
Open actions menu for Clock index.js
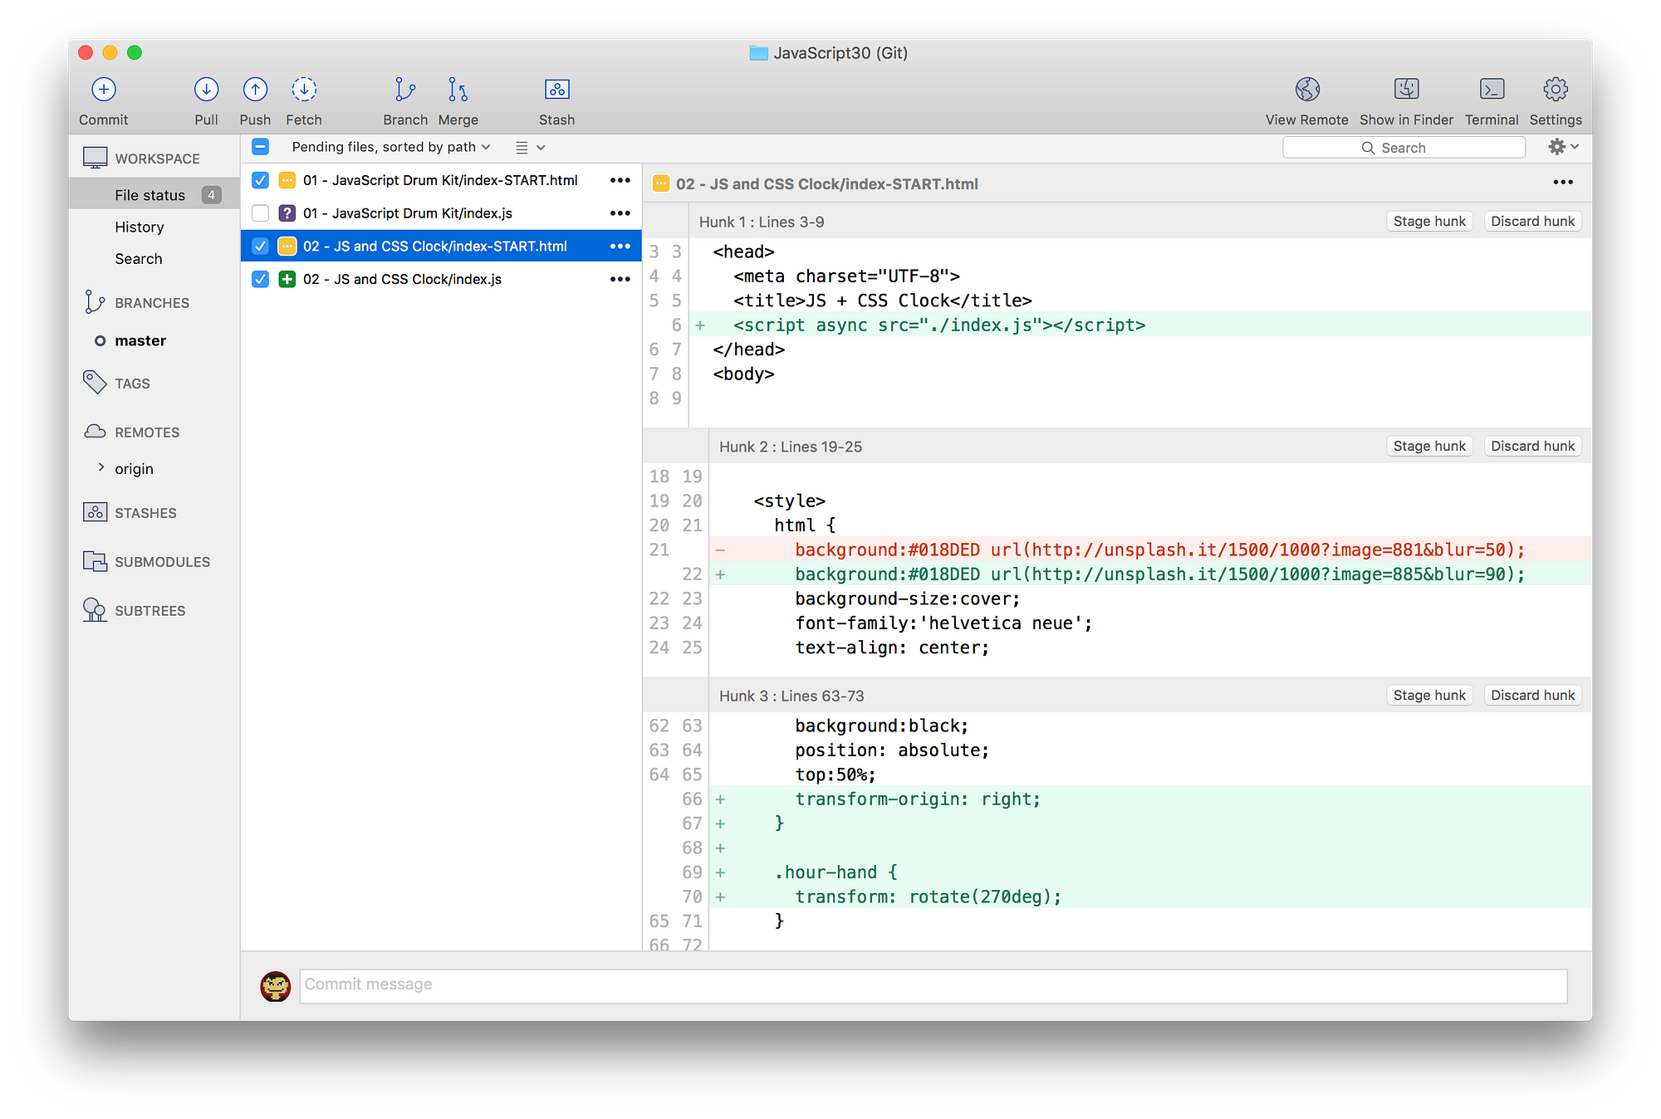[620, 280]
